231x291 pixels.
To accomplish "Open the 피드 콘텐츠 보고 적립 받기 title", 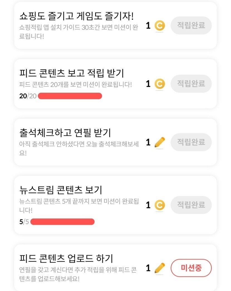I will tap(72, 73).
